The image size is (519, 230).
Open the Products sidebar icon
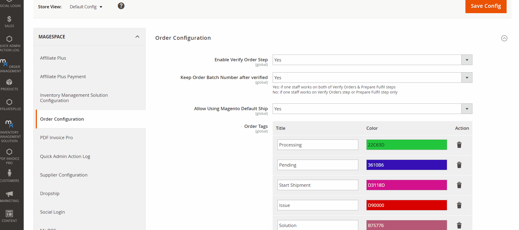9,85
